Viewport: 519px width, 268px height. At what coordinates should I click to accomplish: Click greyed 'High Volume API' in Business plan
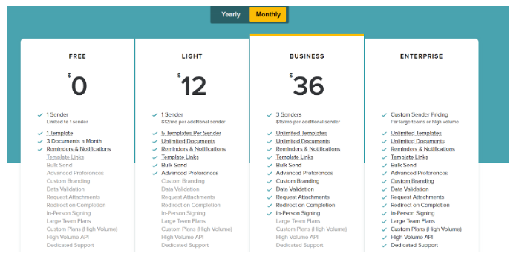(x=297, y=238)
